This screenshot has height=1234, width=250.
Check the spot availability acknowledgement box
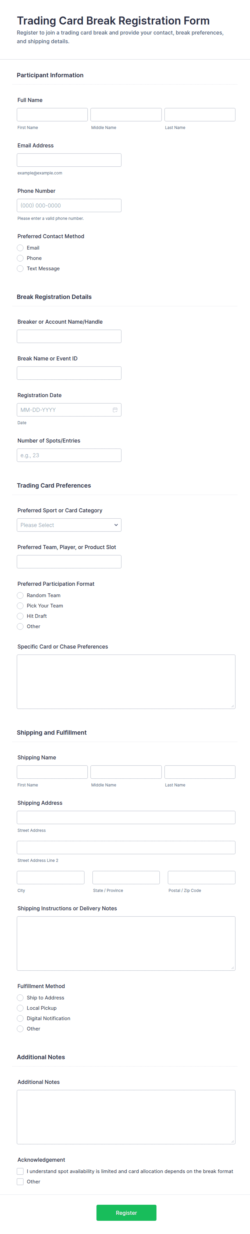(x=20, y=1171)
